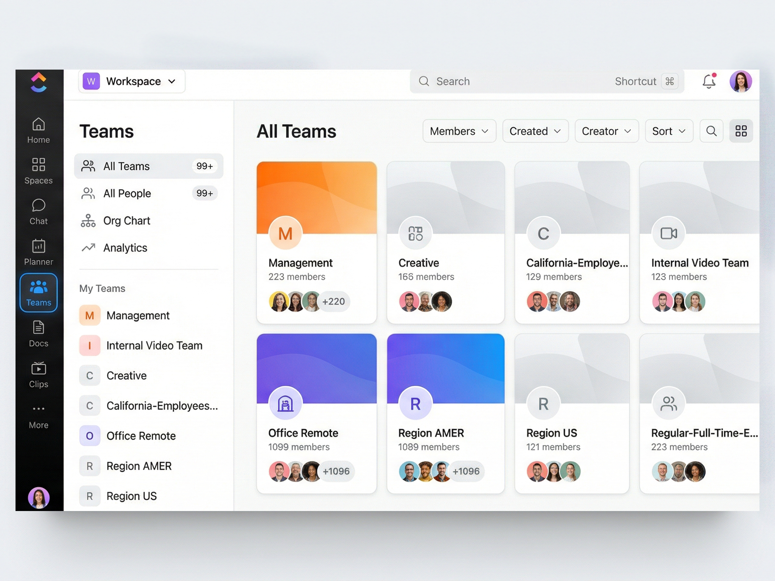The image size is (775, 581).
Task: Open the Clips section
Action: pos(39,374)
